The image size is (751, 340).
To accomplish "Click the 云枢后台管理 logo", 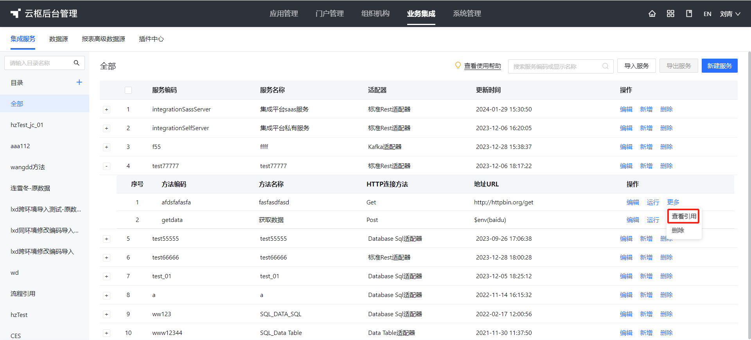I will click(44, 14).
